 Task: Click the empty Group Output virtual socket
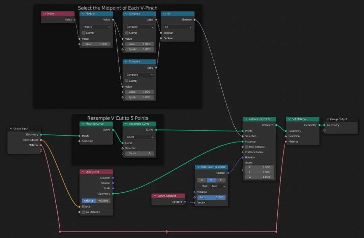point(324,130)
